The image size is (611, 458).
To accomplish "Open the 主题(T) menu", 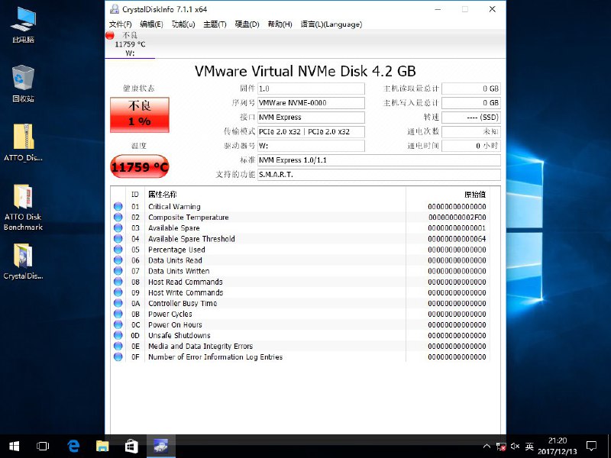I will tap(215, 24).
